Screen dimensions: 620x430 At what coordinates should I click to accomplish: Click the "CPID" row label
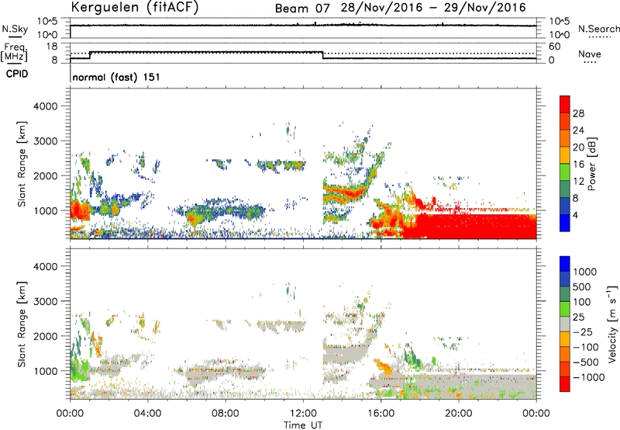coord(17,74)
